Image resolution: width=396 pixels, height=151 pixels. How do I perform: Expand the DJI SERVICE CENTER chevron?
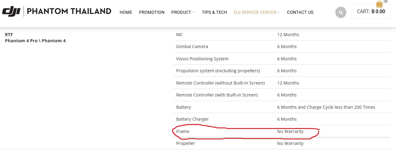pyautogui.click(x=279, y=13)
